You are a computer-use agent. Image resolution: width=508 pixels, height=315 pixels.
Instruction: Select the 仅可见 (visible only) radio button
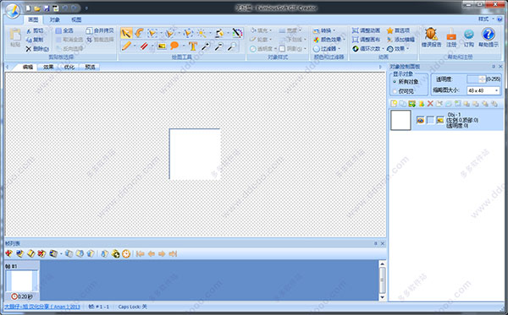pos(395,91)
